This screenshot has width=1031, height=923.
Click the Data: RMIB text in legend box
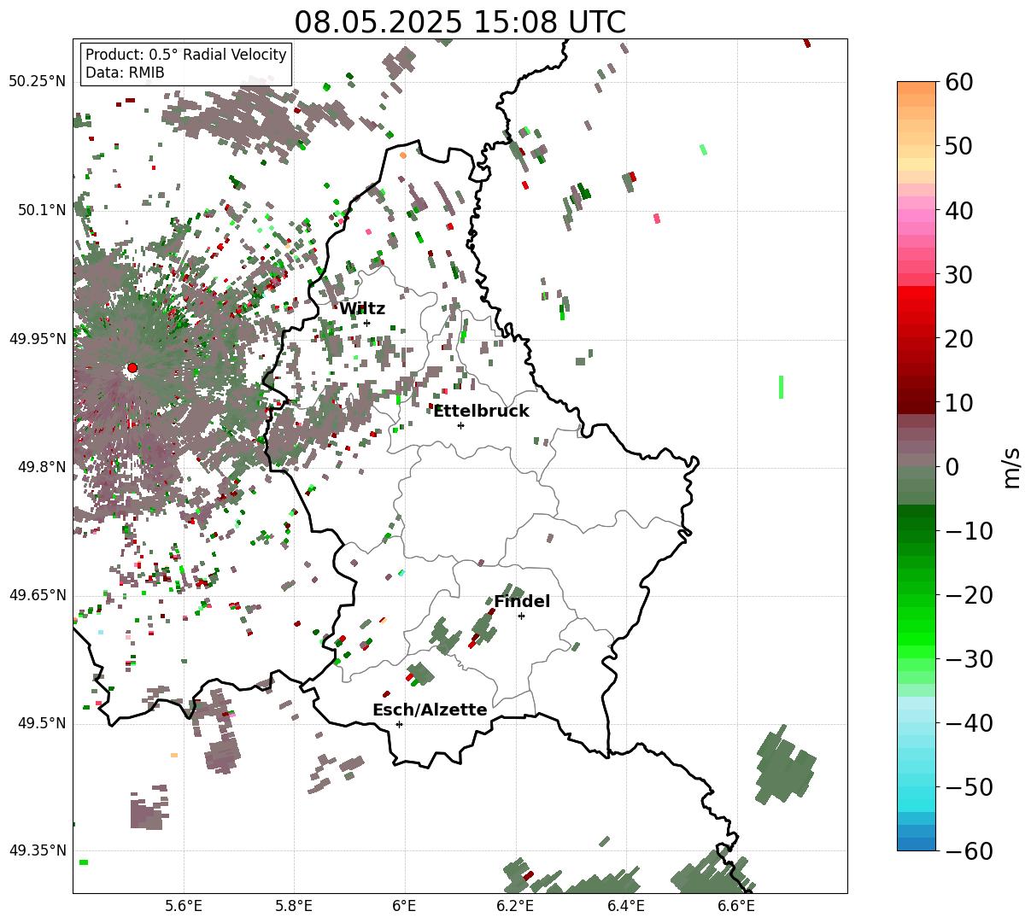[125, 73]
